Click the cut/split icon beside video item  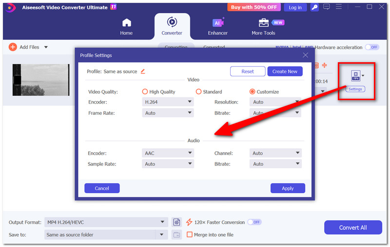coord(324,65)
